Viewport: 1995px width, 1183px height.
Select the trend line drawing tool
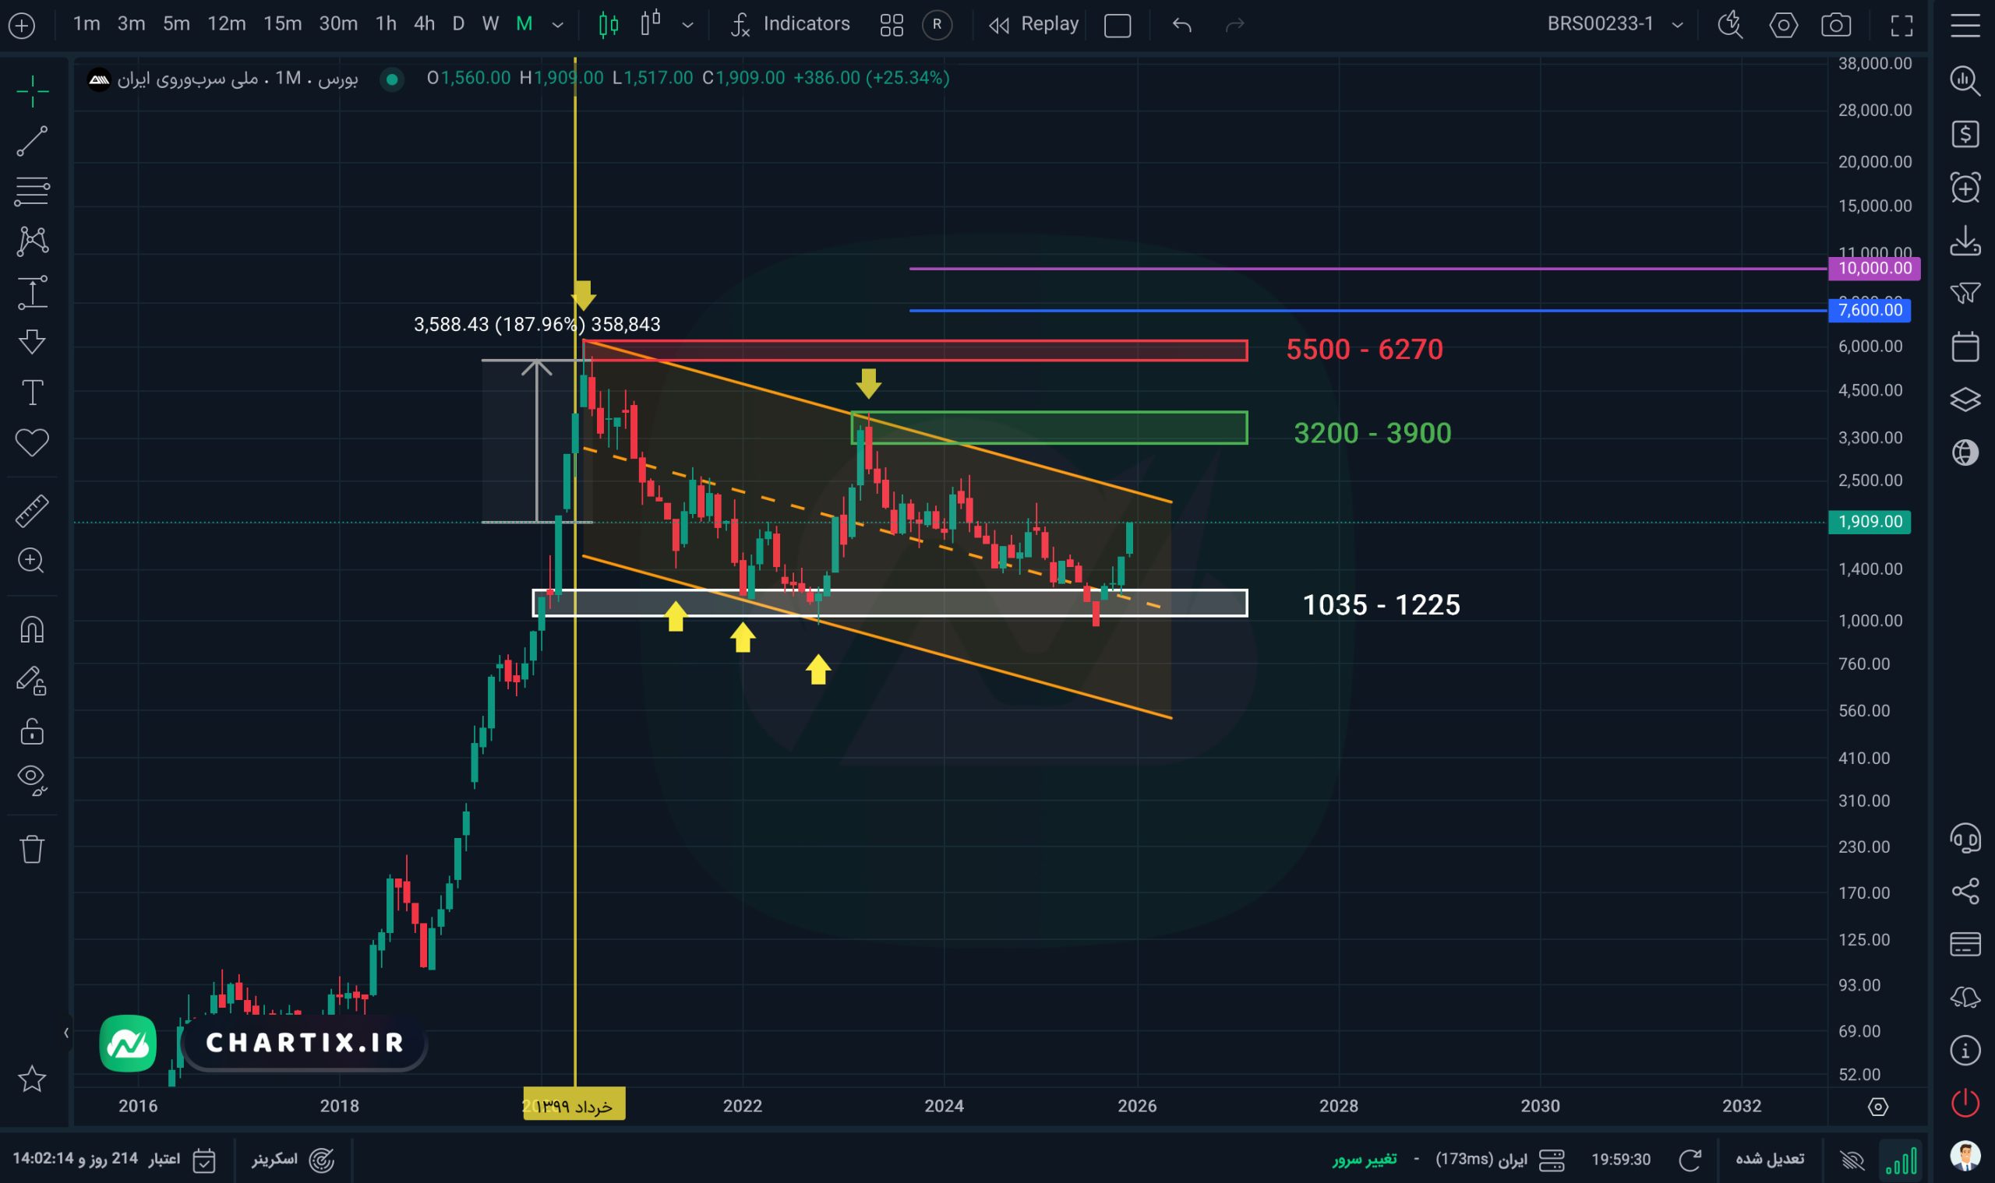pyautogui.click(x=32, y=142)
